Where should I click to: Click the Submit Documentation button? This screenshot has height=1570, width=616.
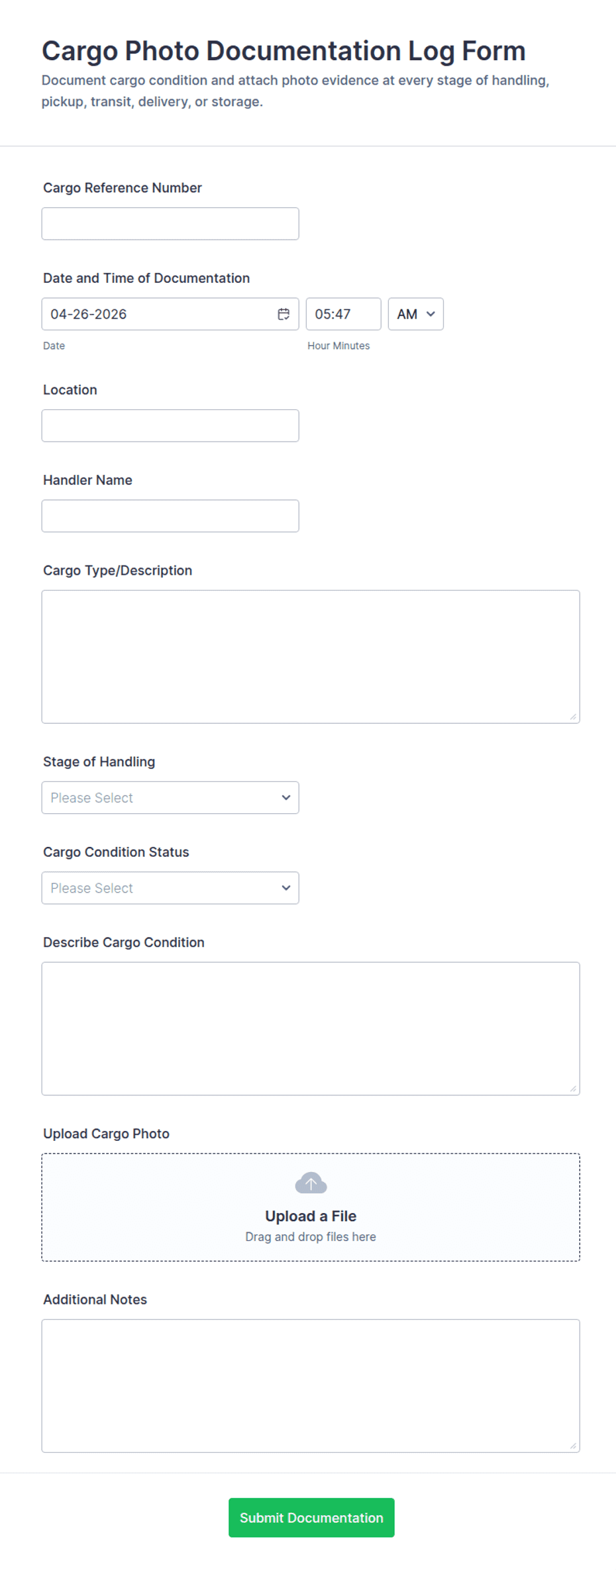(311, 1517)
